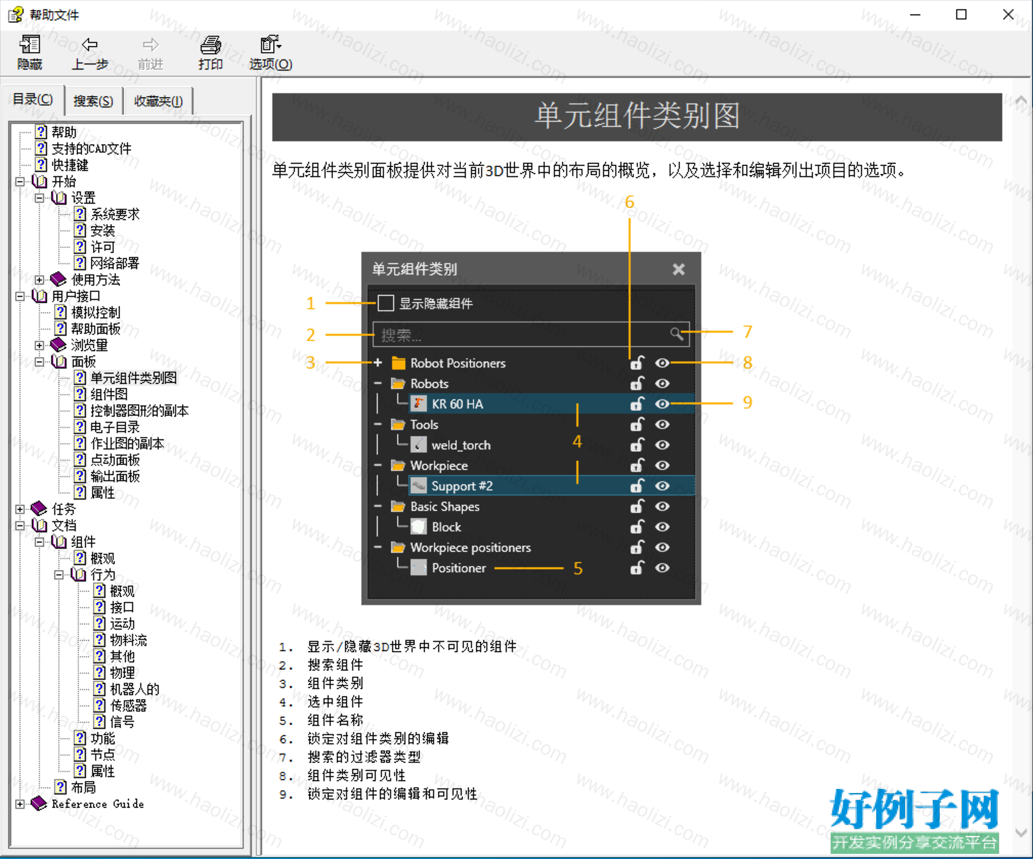Screen dimensions: 1033x859
Task: Click the content scrollbar up arrow
Action: point(1021,100)
